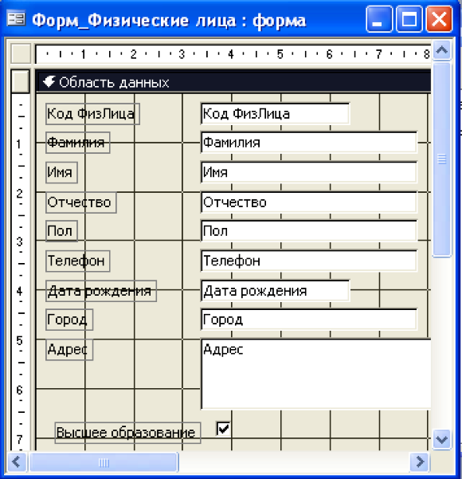Maximize the Форм_Физические лица window

click(409, 19)
